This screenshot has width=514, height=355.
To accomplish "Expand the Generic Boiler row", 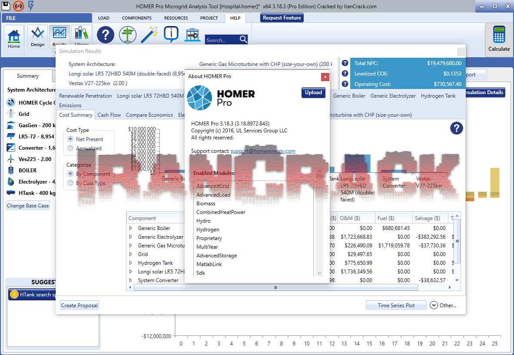I will pyautogui.click(x=131, y=228).
